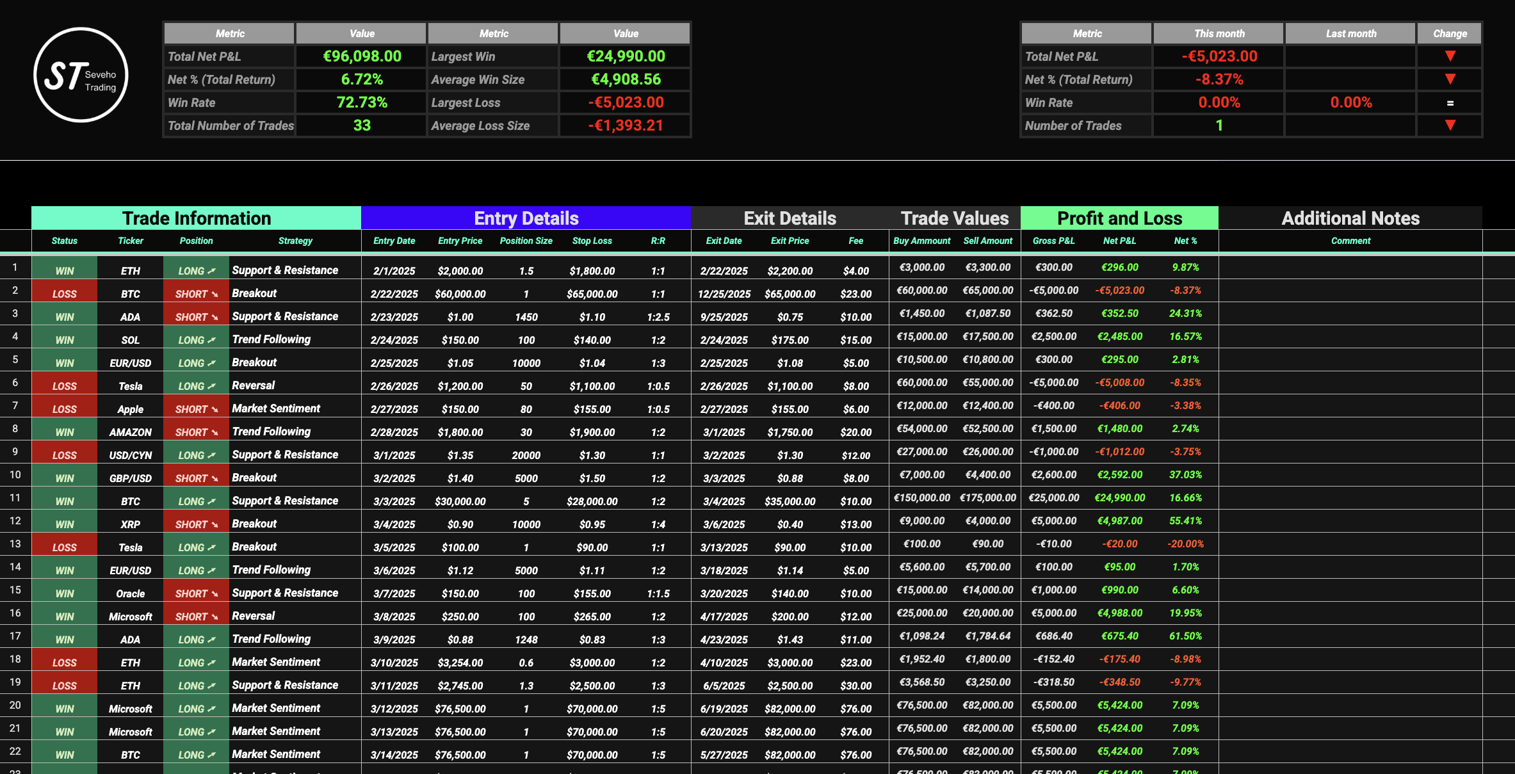Open the Strategy dropdown on the AMAZON trade
The image size is (1515, 774).
295,431
